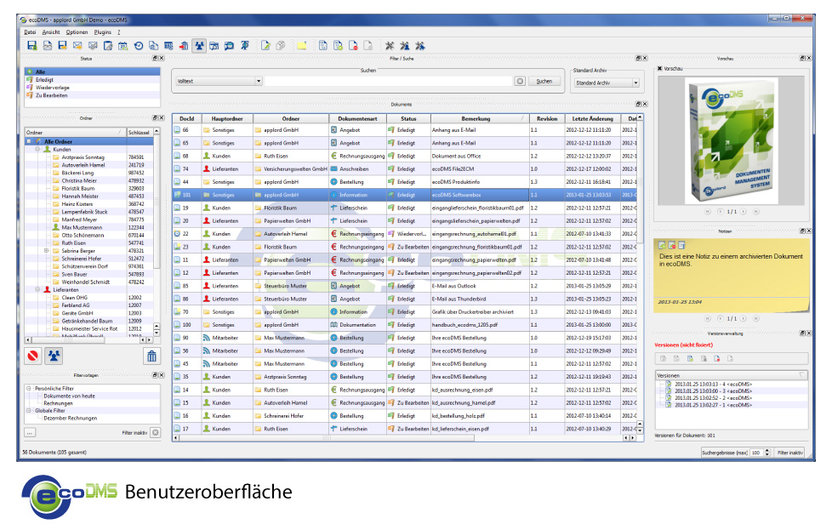
Task: Click the search text input field
Action: click(x=388, y=81)
